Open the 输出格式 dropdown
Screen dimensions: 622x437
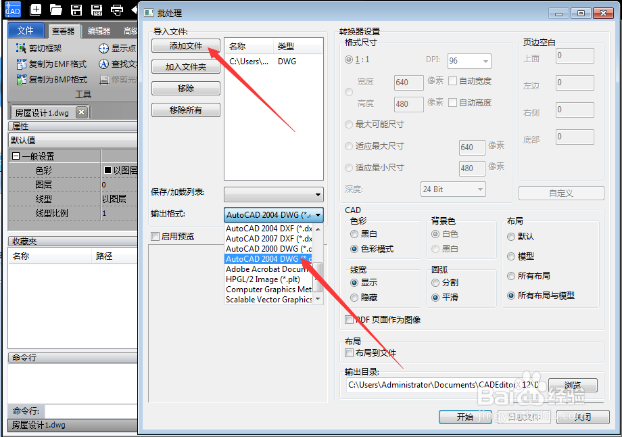click(274, 214)
